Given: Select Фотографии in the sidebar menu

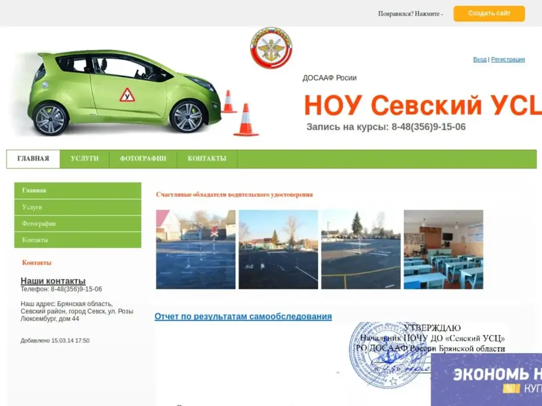Looking at the screenshot, I should [x=78, y=224].
